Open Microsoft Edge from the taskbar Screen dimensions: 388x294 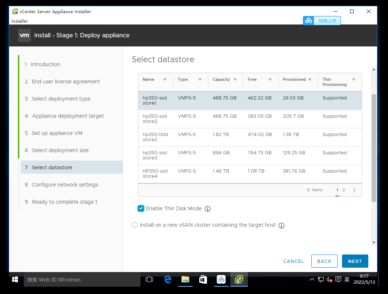tap(168, 279)
